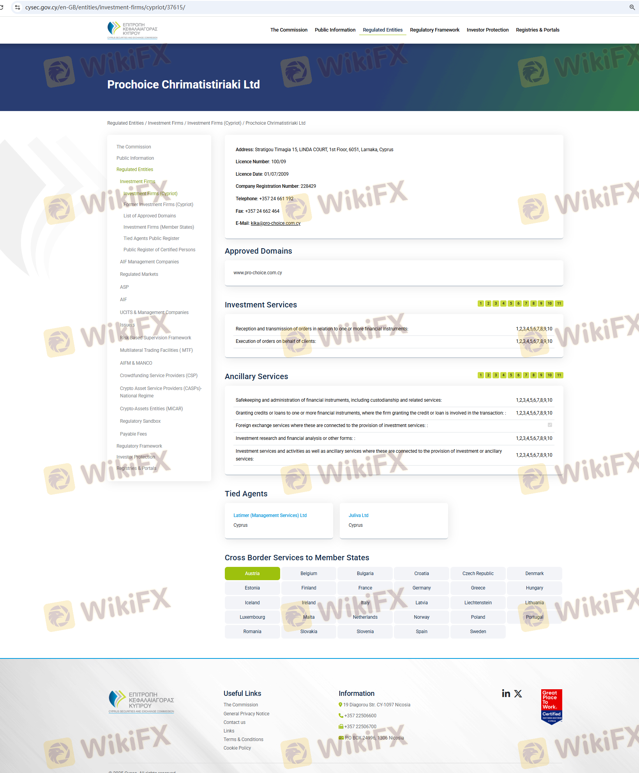Expand Investment Firms in the sidebar

pyautogui.click(x=138, y=182)
